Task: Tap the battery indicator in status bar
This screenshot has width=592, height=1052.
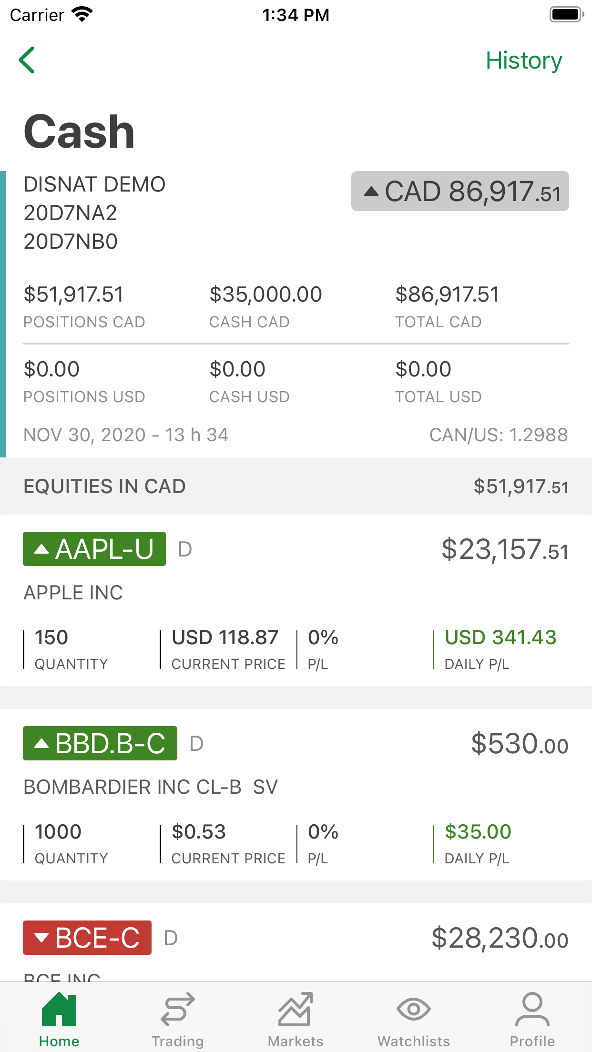Action: (566, 14)
